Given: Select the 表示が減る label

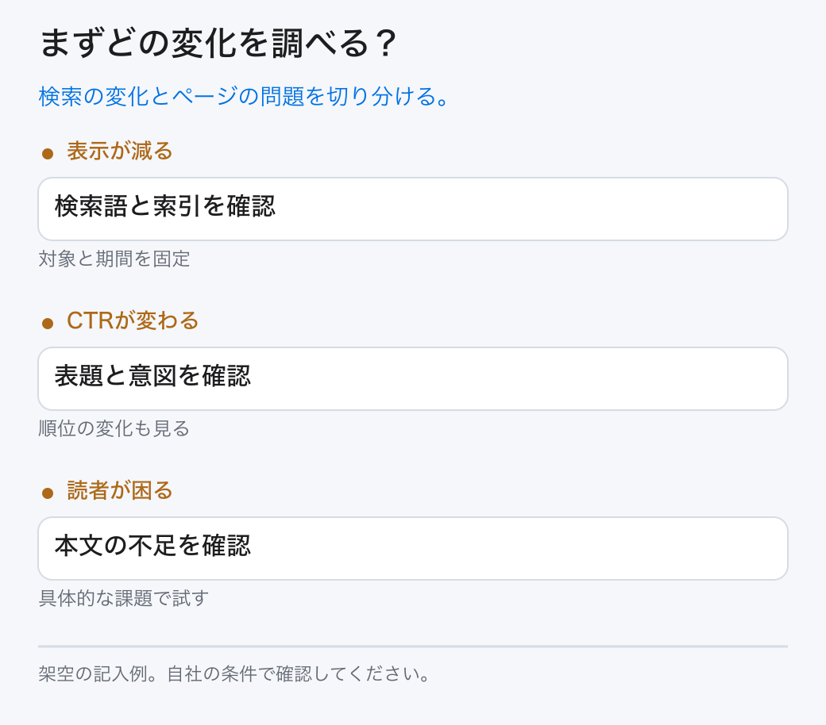Looking at the screenshot, I should coord(120,151).
